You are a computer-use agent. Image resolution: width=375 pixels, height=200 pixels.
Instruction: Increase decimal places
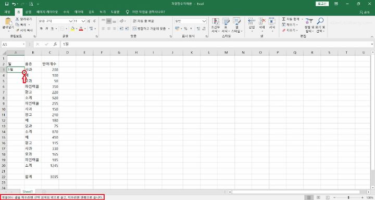tap(198, 29)
